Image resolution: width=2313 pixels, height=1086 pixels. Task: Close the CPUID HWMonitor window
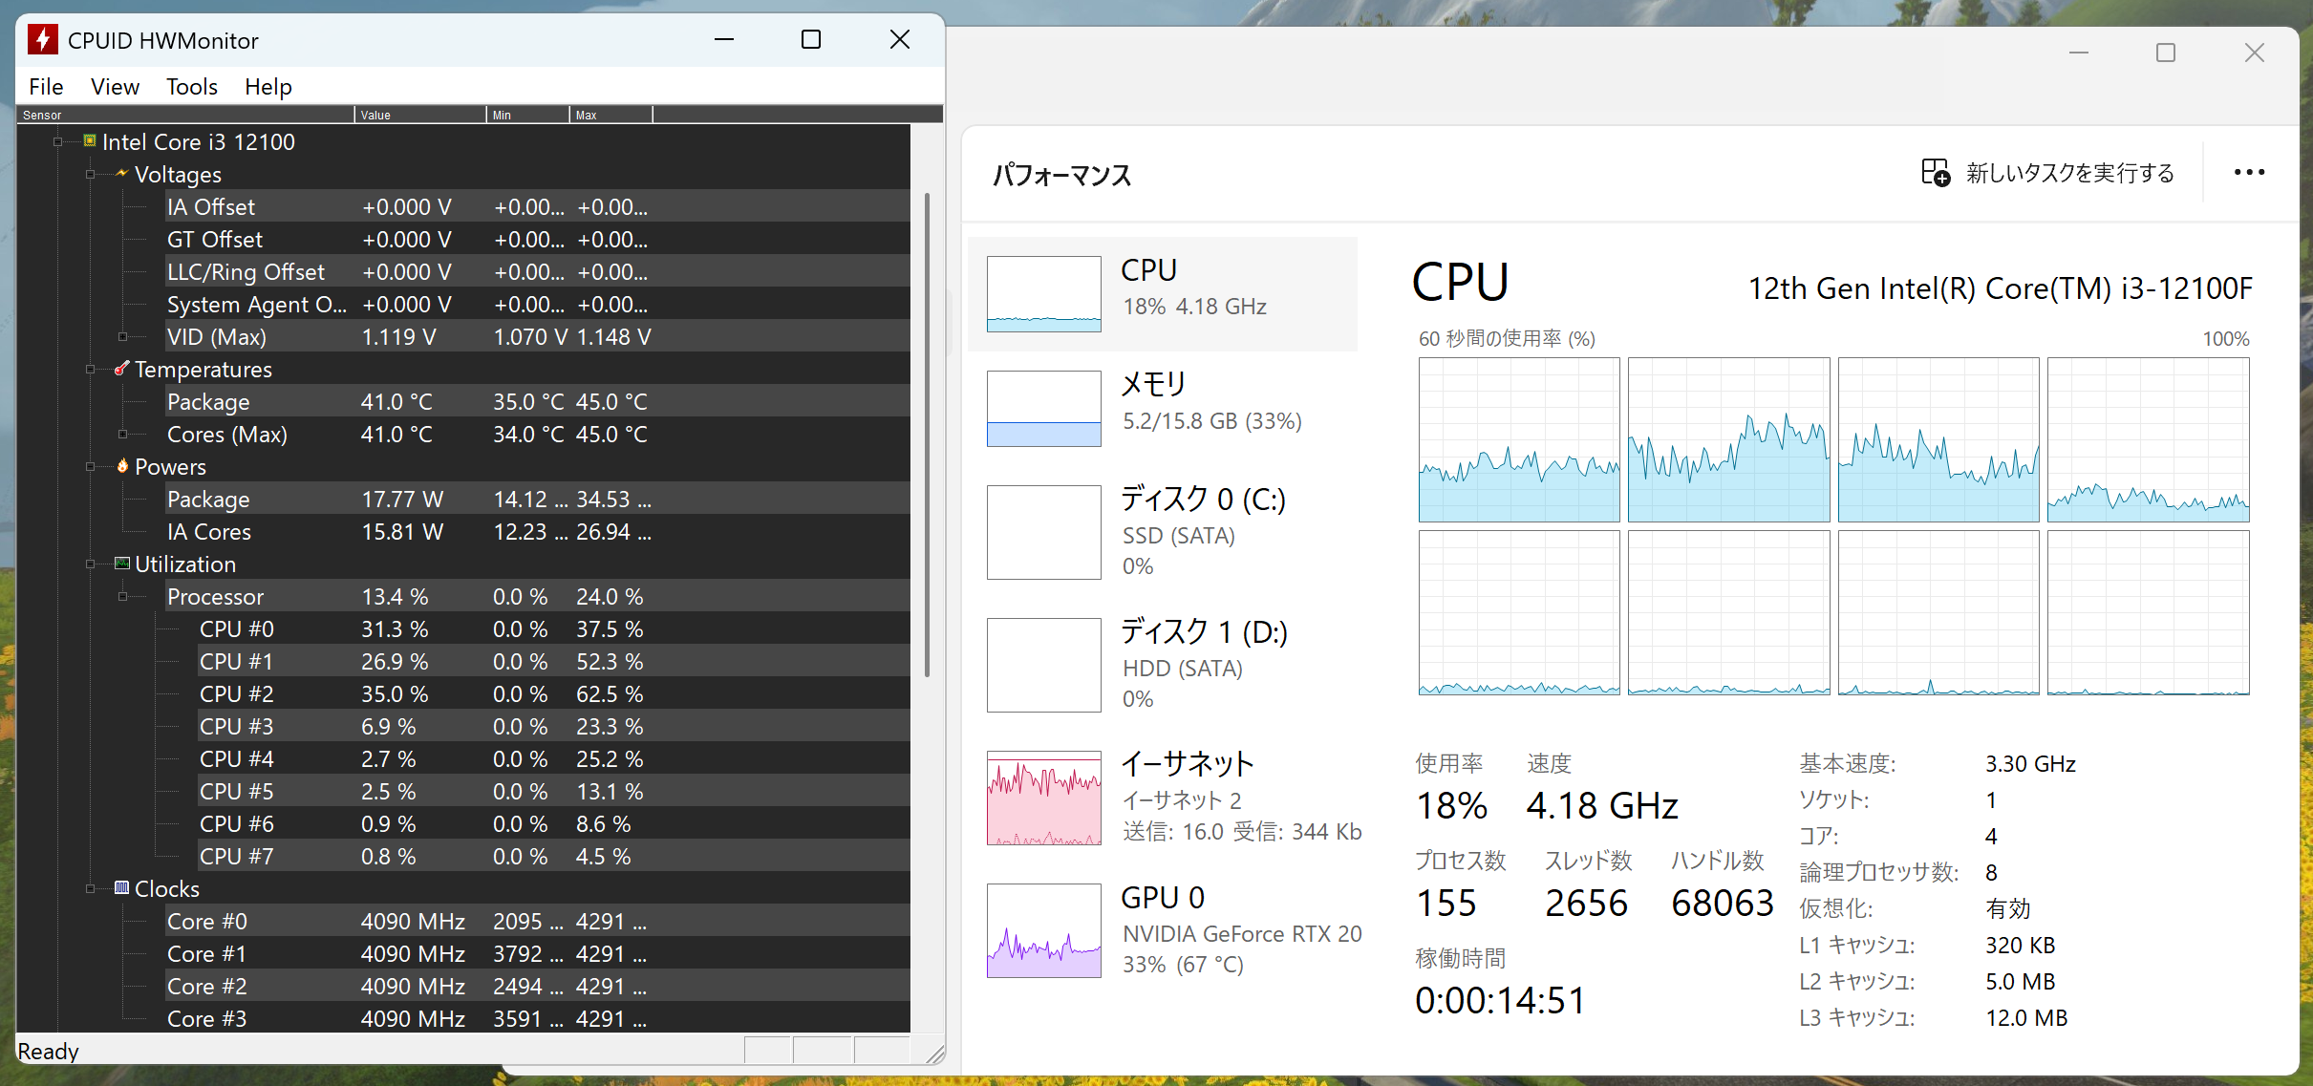click(x=900, y=39)
